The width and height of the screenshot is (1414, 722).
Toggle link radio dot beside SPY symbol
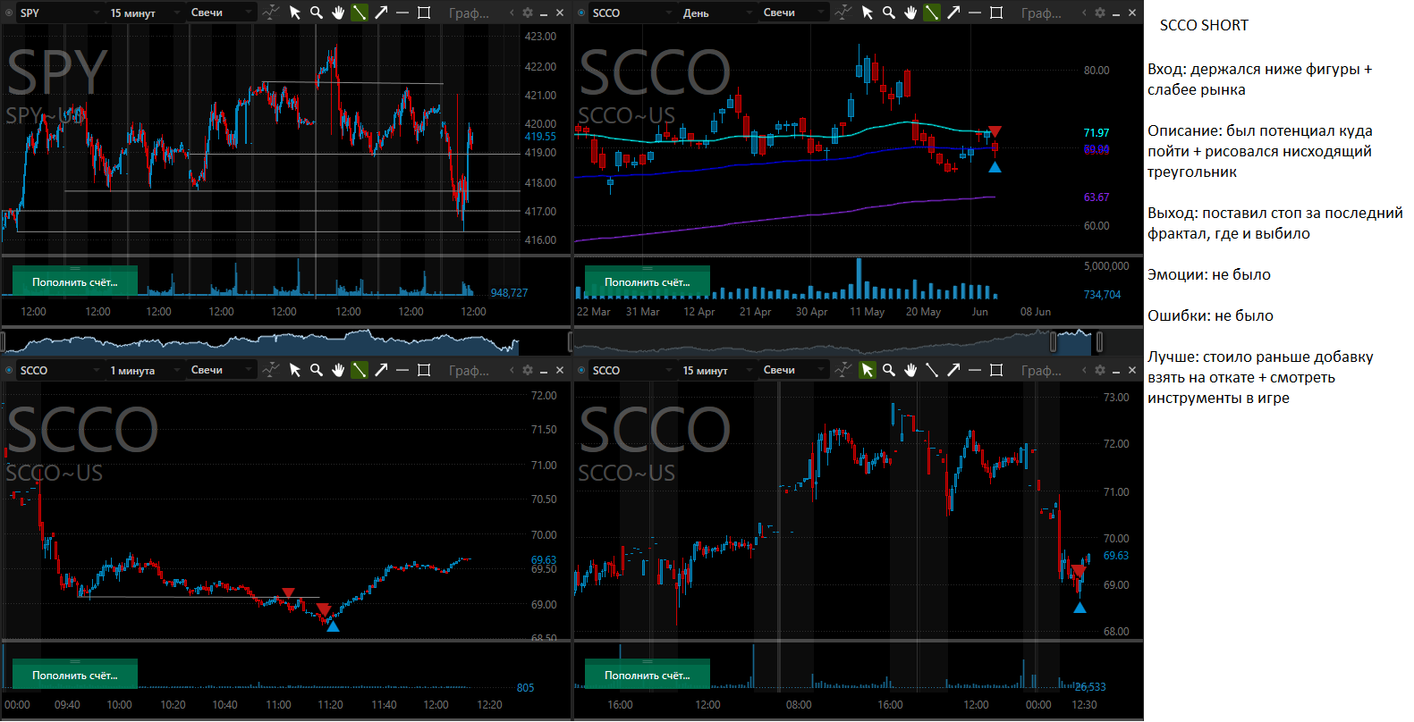pyautogui.click(x=9, y=13)
